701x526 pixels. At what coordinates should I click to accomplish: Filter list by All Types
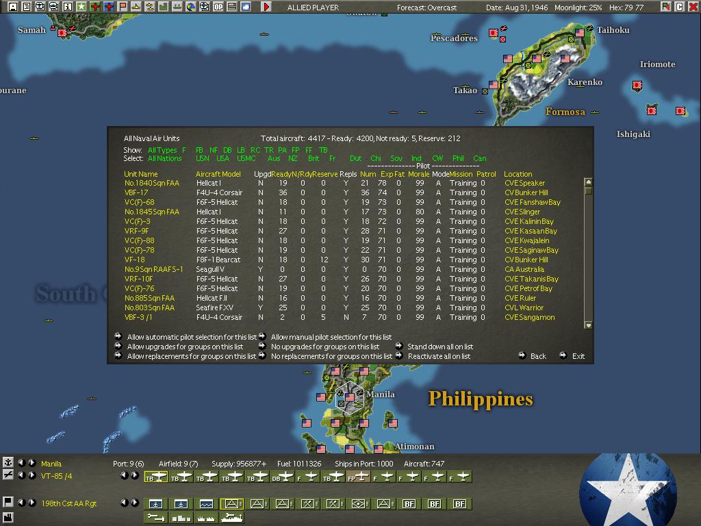pyautogui.click(x=162, y=150)
